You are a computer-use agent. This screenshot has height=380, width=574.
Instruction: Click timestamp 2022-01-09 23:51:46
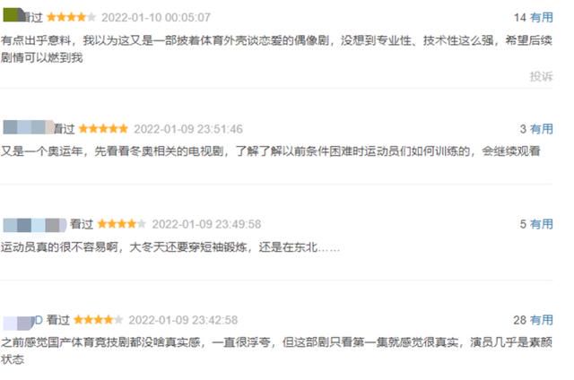click(x=188, y=129)
